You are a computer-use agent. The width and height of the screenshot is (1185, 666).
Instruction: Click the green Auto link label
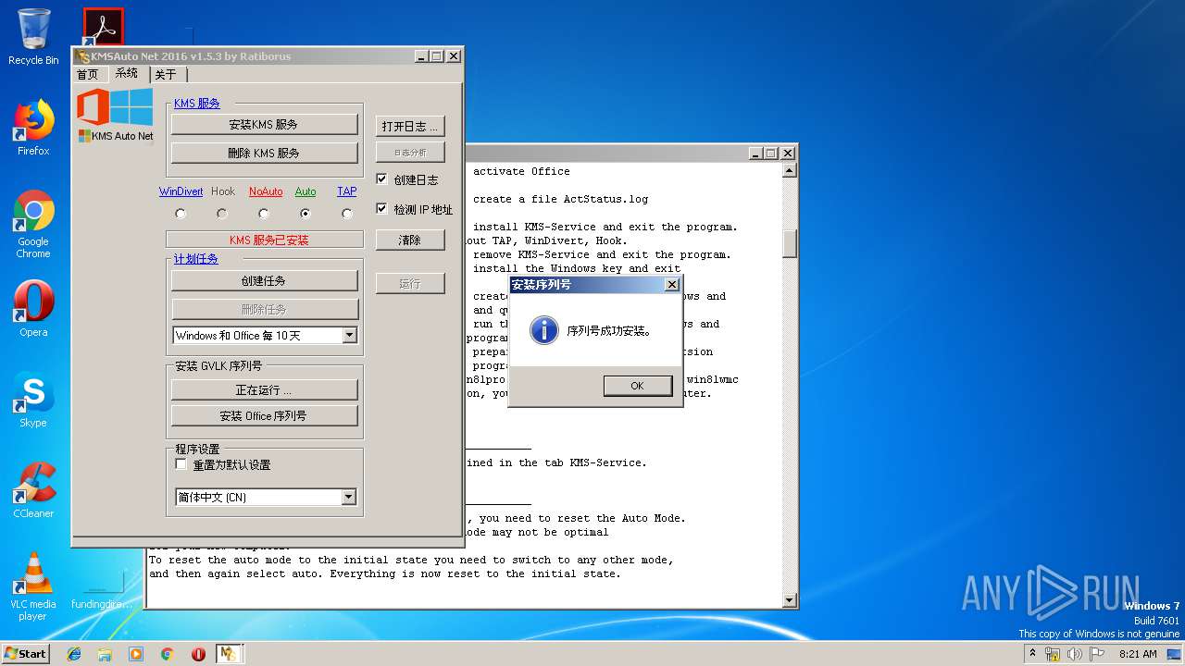coord(306,191)
